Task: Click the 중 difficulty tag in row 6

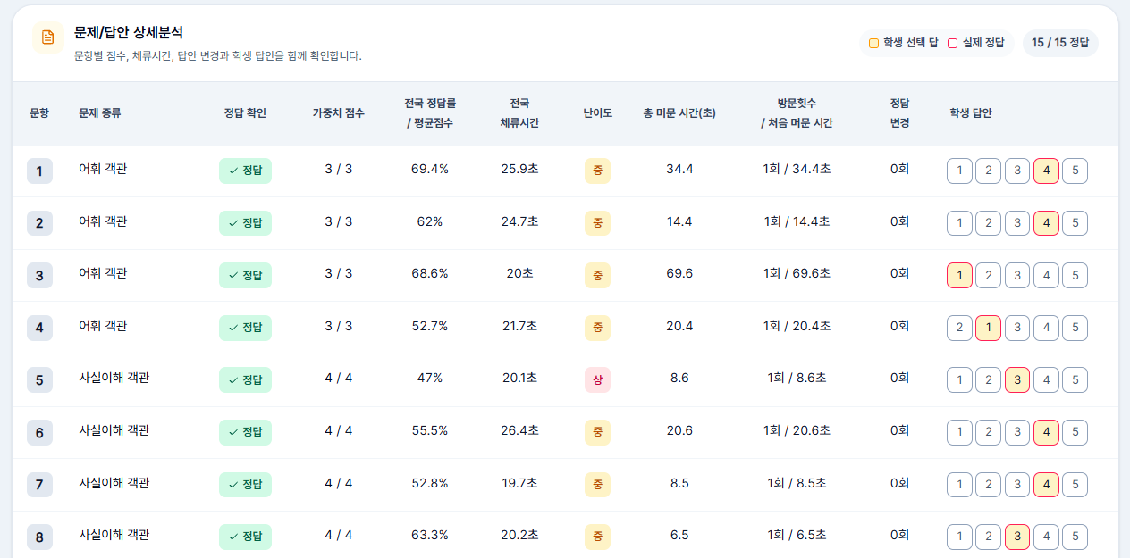Action: [x=597, y=432]
